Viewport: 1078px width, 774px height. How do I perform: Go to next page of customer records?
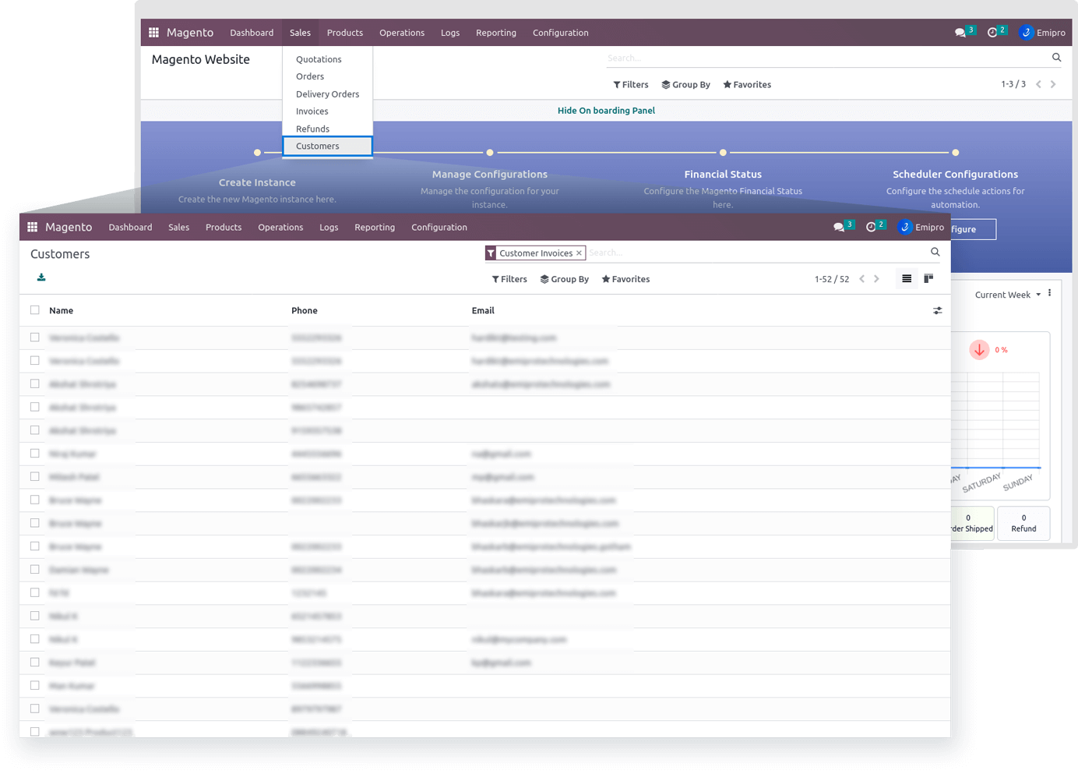pos(876,279)
